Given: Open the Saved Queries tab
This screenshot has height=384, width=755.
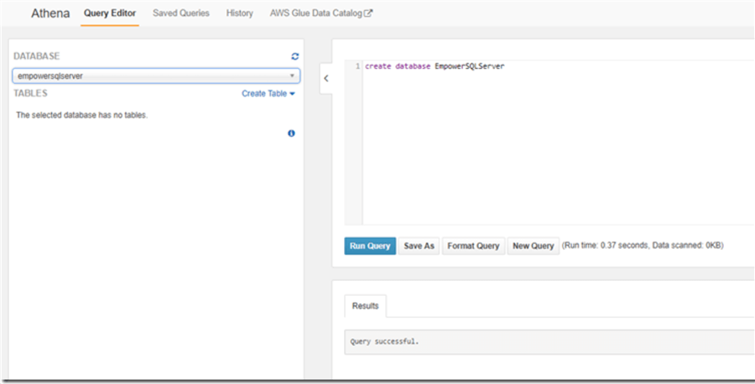Looking at the screenshot, I should (181, 13).
